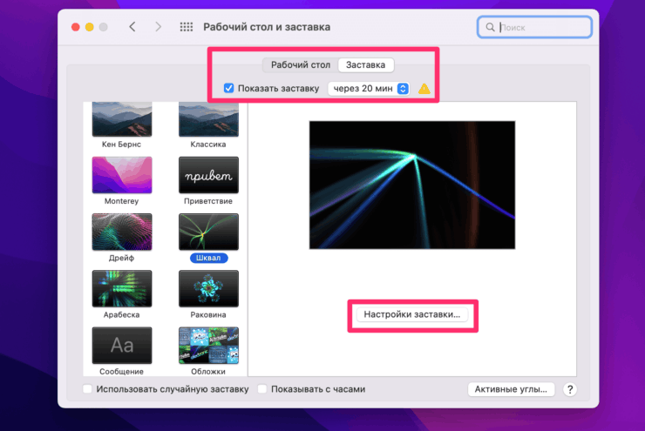Uncheck Показать заставку checkbox
The image size is (645, 431).
pyautogui.click(x=229, y=89)
